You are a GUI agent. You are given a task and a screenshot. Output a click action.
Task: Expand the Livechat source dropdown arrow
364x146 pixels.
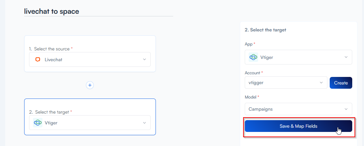coord(144,60)
